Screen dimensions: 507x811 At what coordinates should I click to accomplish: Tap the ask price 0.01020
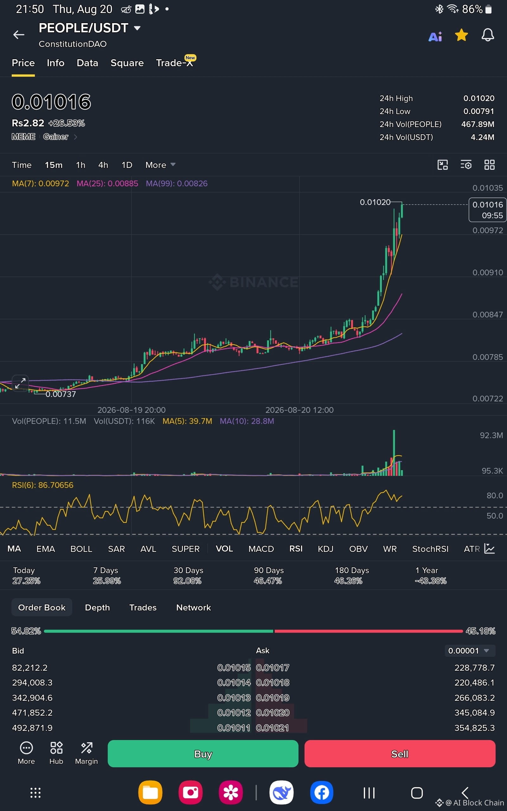pos(273,712)
